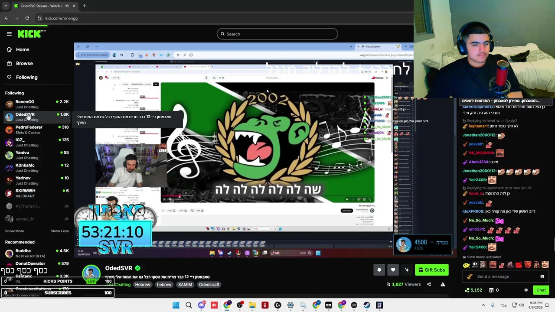This screenshot has height=312, width=555.
Task: Close the OdedSVR Stream tab
Action: coord(74,6)
